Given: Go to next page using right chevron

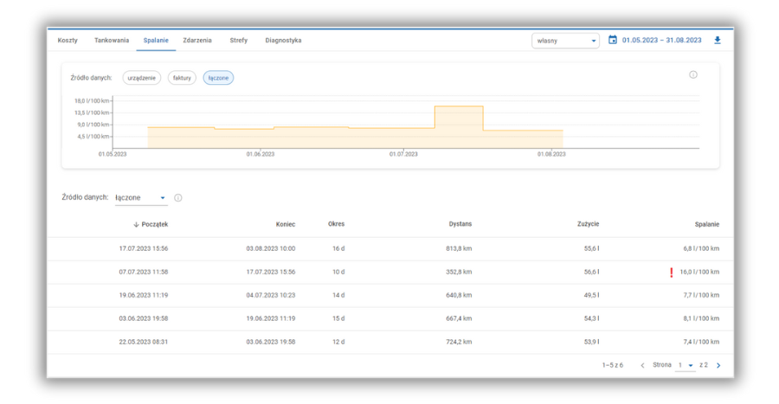Looking at the screenshot, I should tap(718, 366).
